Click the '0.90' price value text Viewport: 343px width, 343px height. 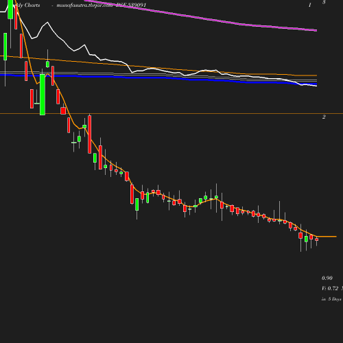(x=327, y=278)
